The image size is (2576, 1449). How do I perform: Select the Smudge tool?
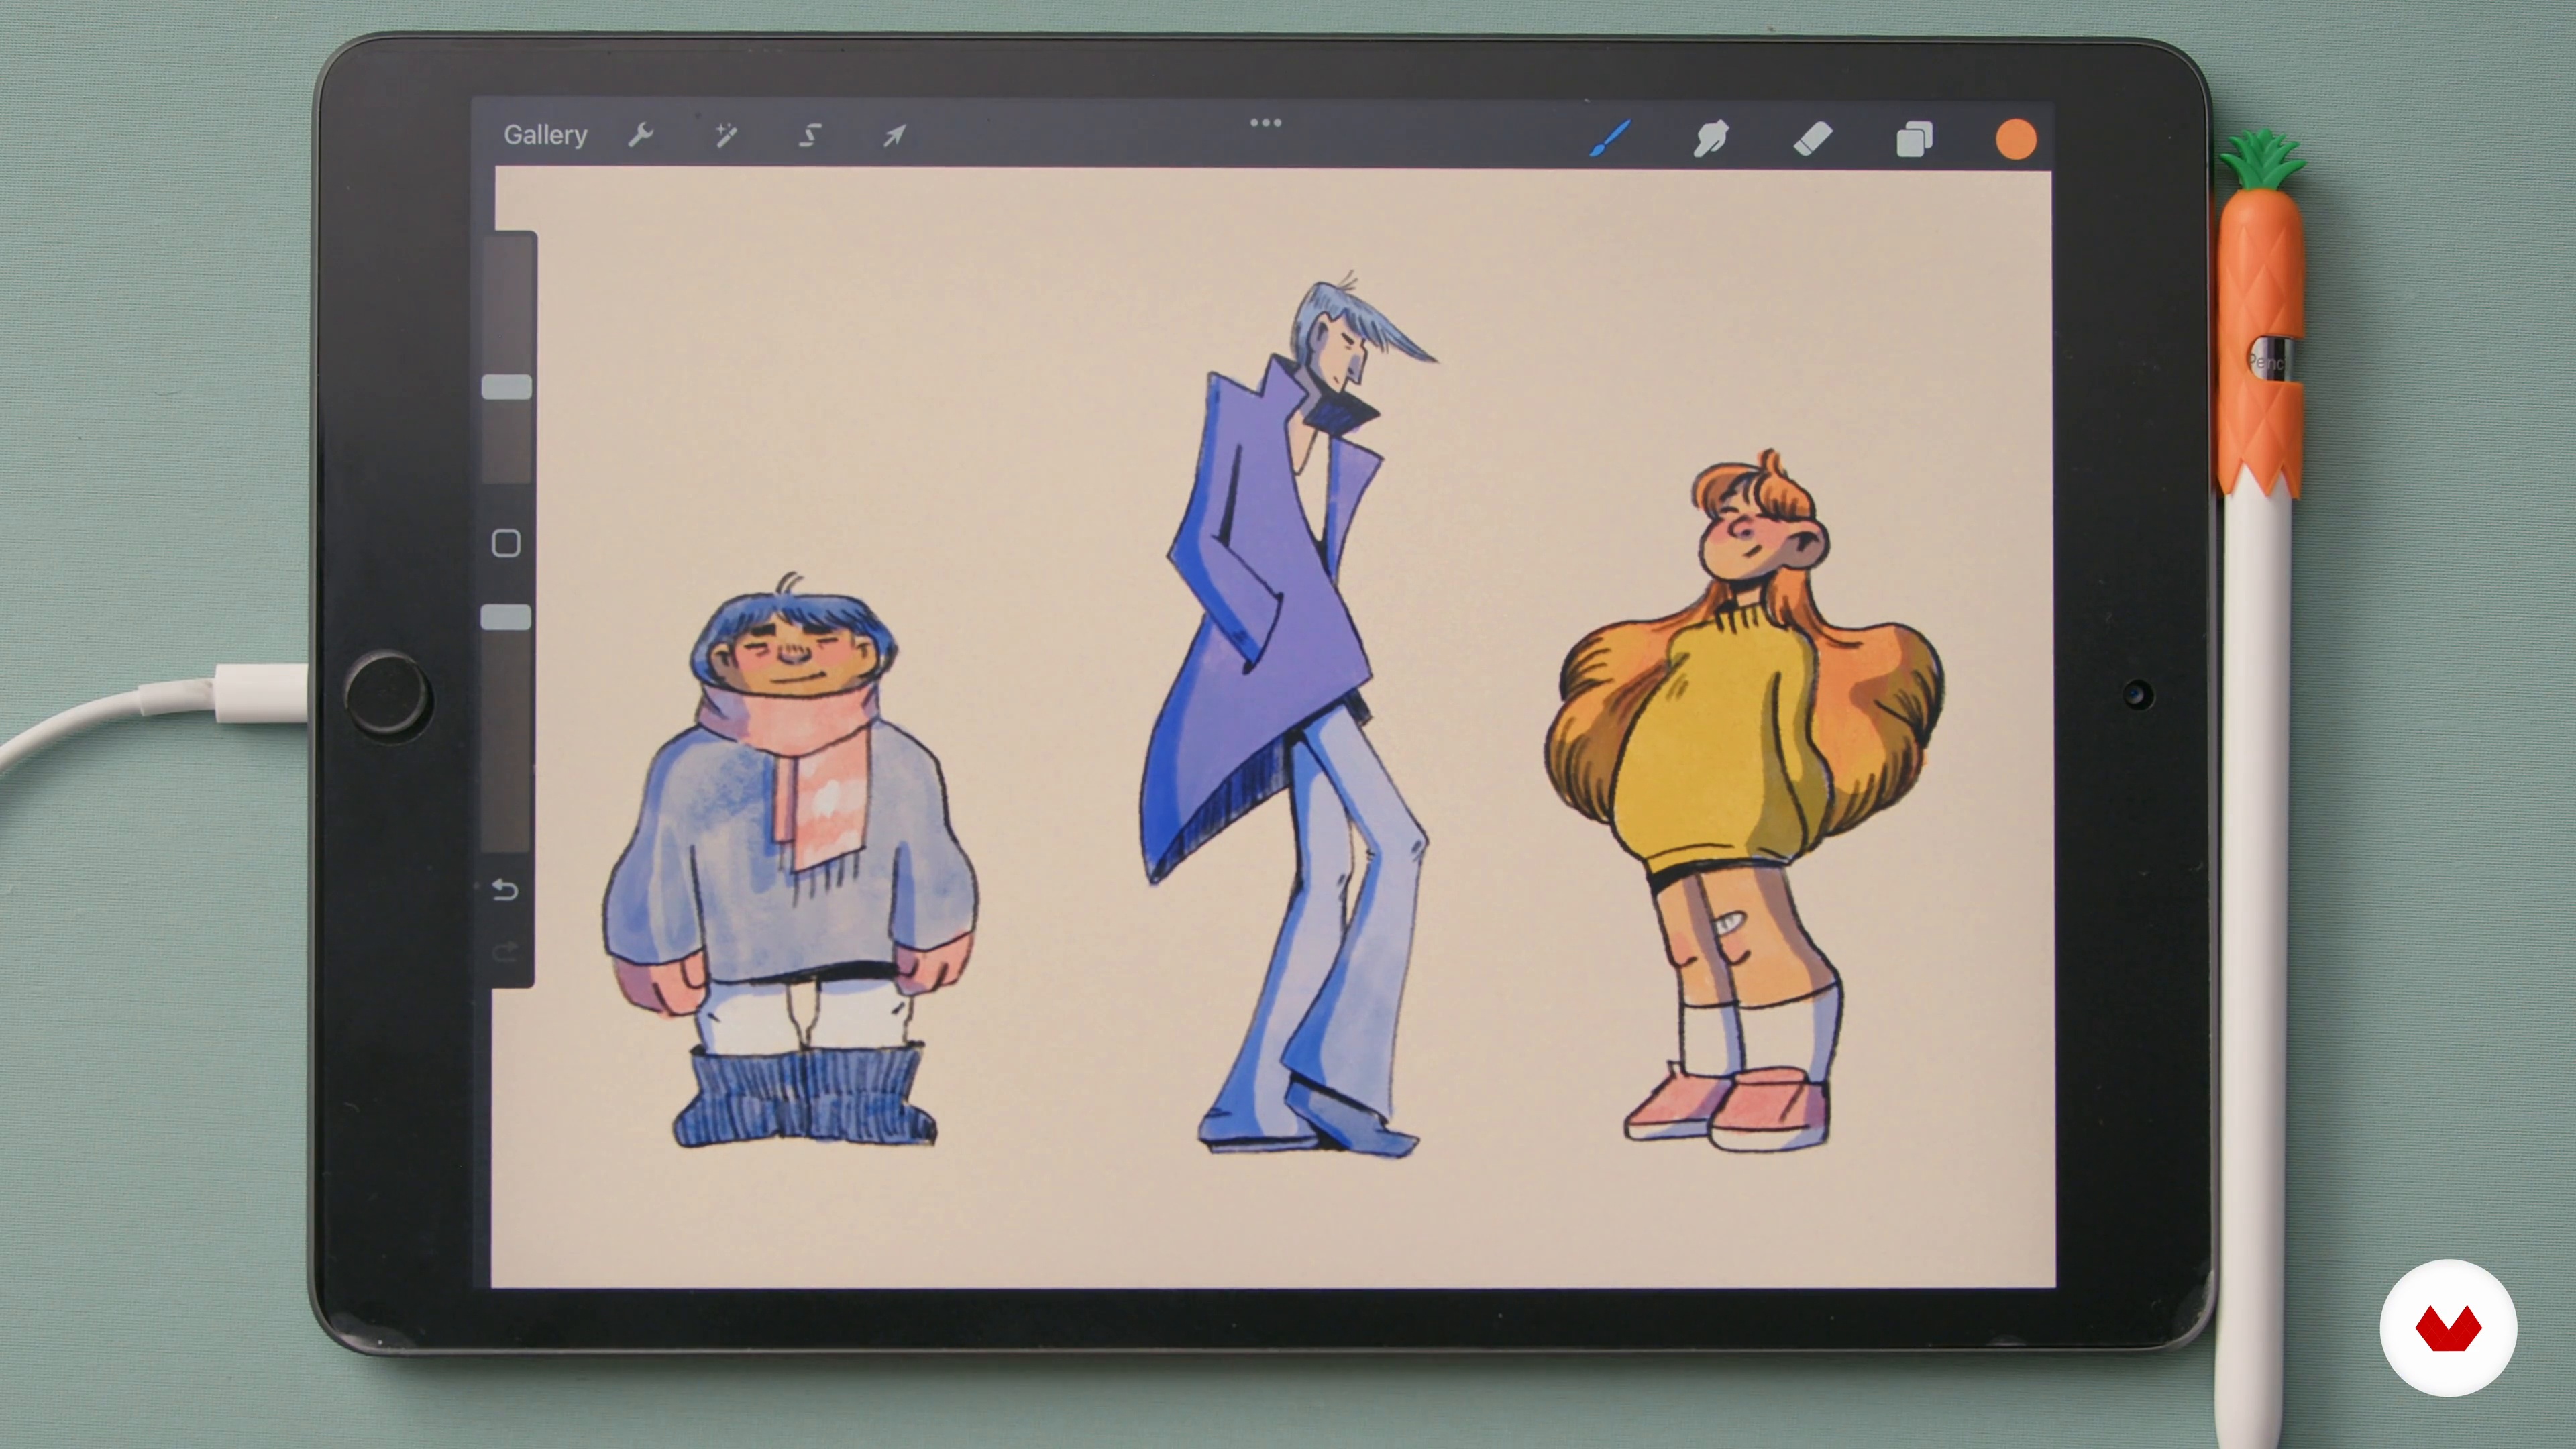click(1711, 138)
